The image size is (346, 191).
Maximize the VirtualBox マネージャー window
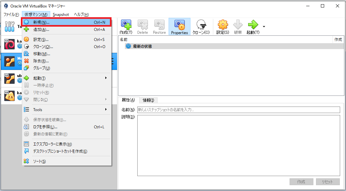323,6
